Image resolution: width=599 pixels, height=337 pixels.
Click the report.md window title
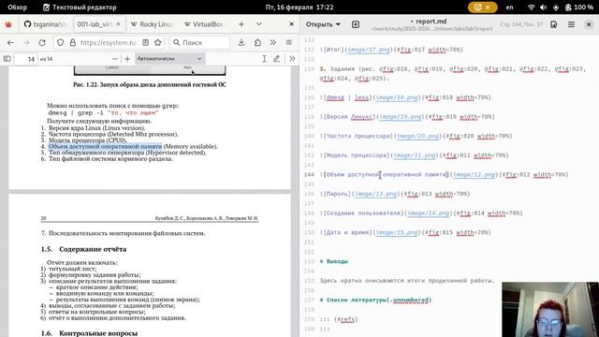point(431,22)
